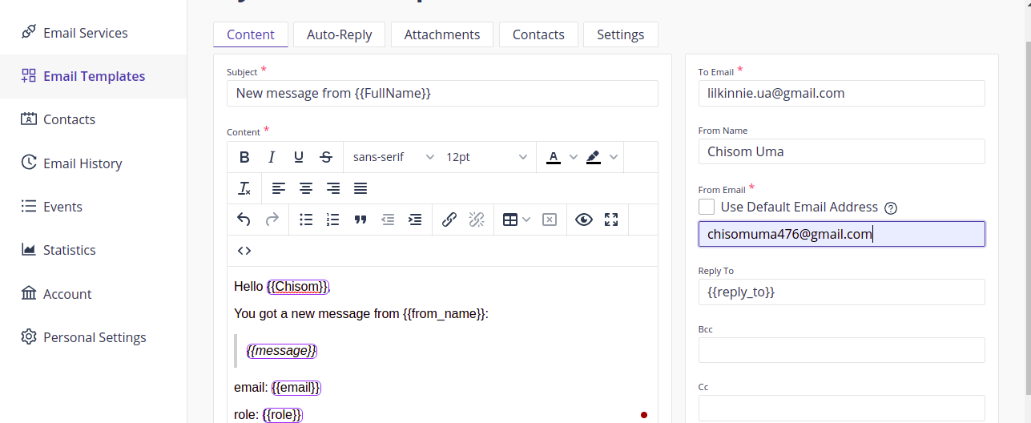Click the "You got a new message" line
Viewport: 1031px width, 423px height.
click(361, 314)
